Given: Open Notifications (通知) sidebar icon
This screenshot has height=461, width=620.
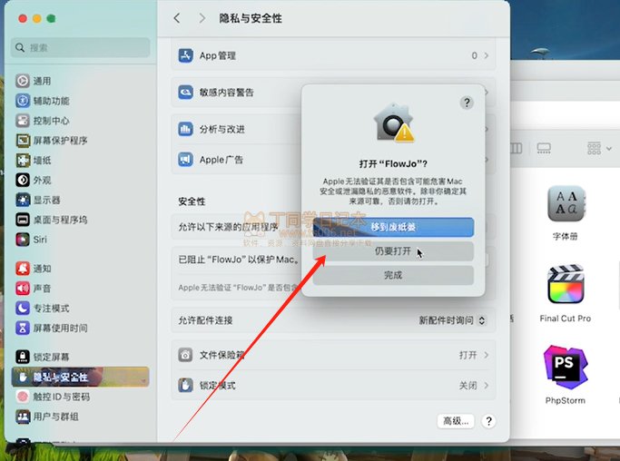Looking at the screenshot, I should [x=23, y=269].
